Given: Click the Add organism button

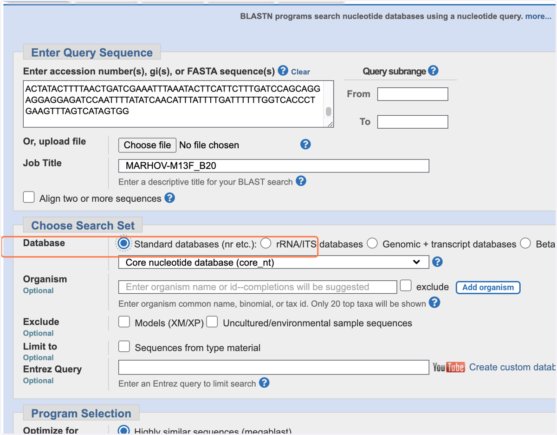Looking at the screenshot, I should point(488,287).
